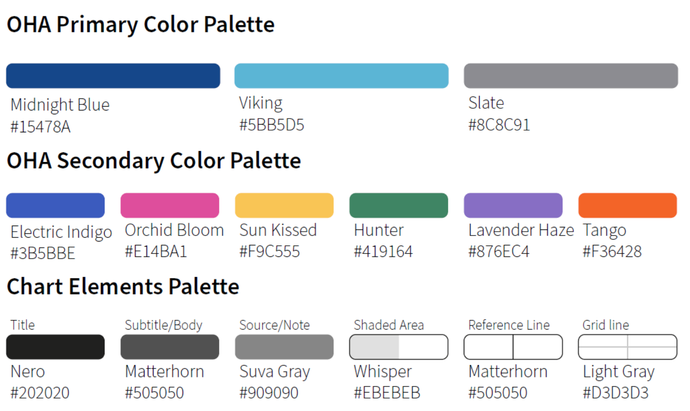The image size is (690, 411).
Task: Click the OHA Secondary Color Palette heading
Action: pyautogui.click(x=154, y=161)
